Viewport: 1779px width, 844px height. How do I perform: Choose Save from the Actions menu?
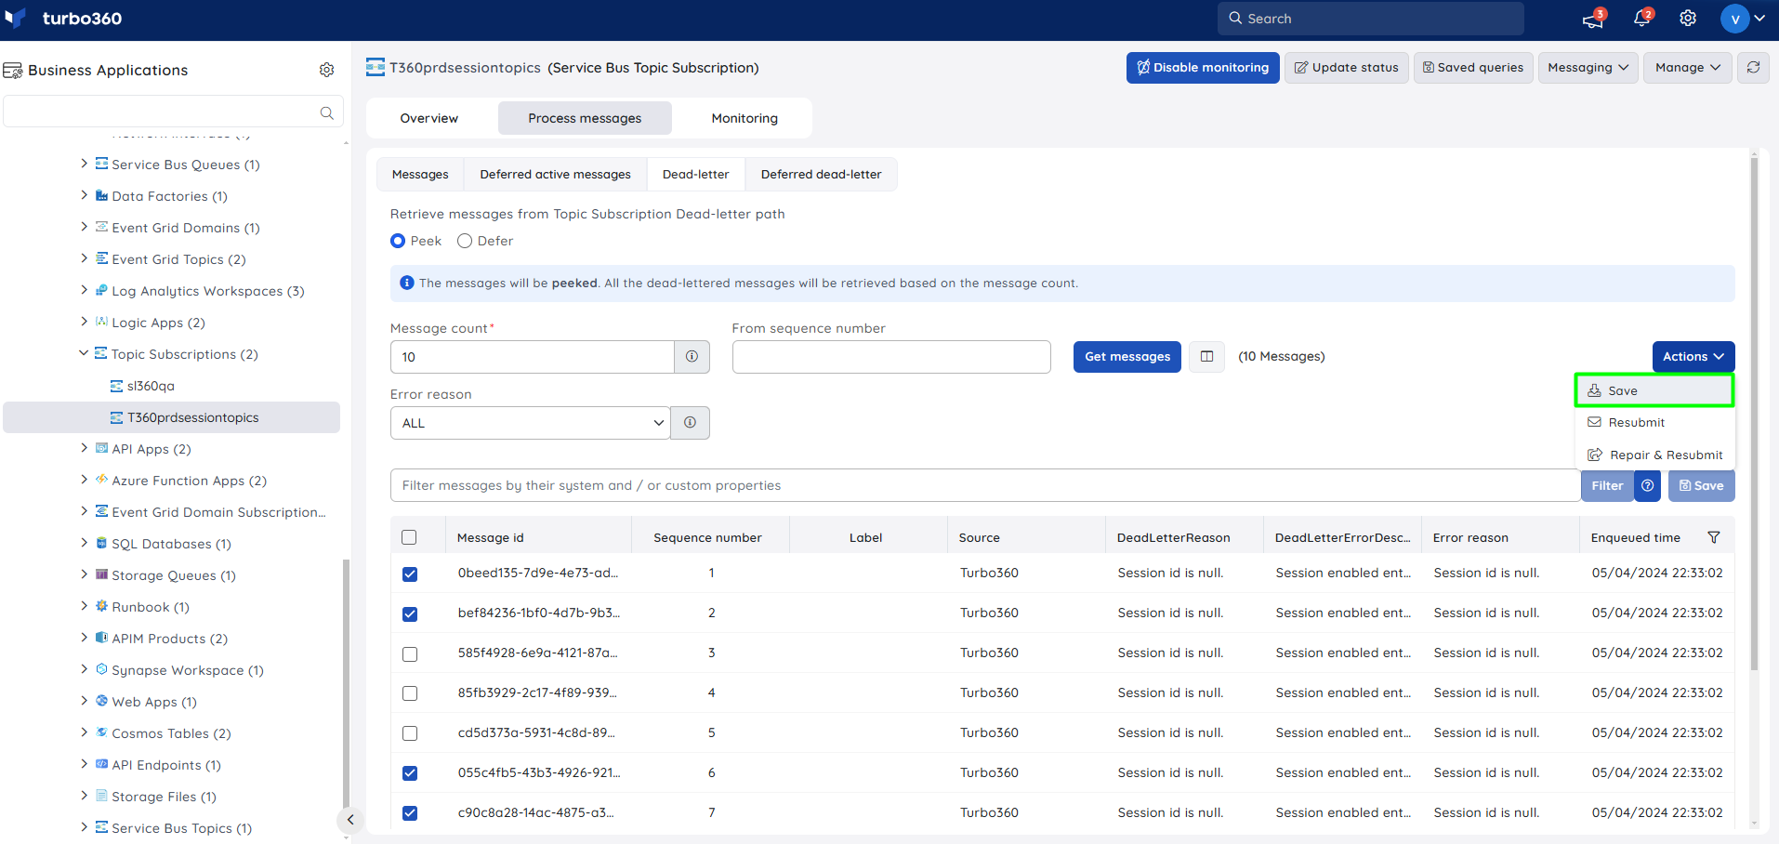[1654, 390]
